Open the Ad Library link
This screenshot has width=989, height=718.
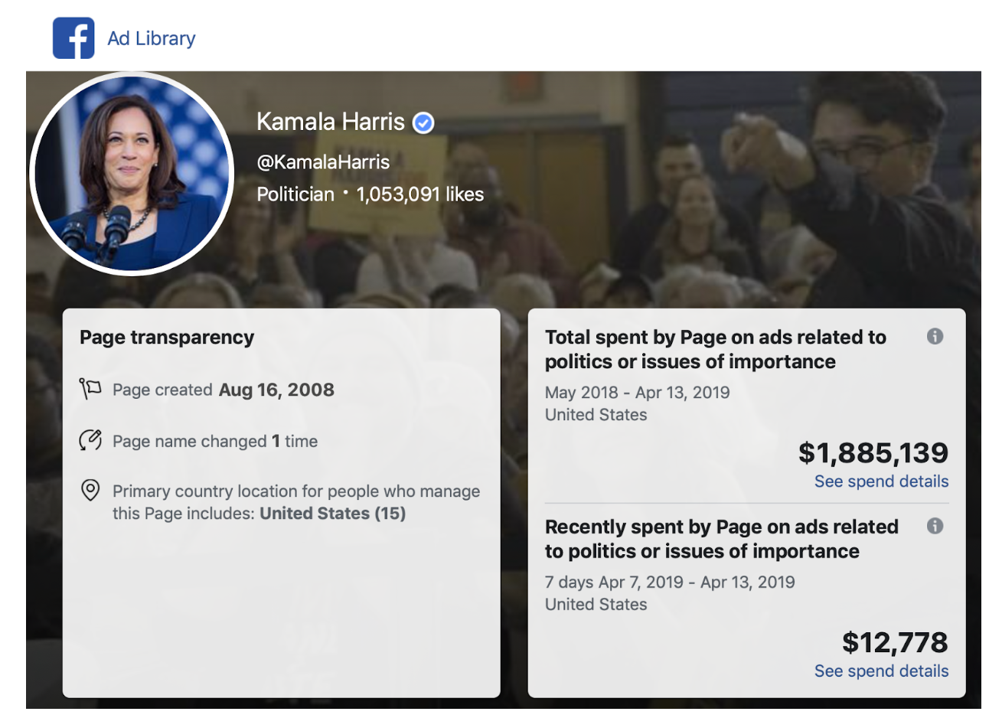coord(152,38)
